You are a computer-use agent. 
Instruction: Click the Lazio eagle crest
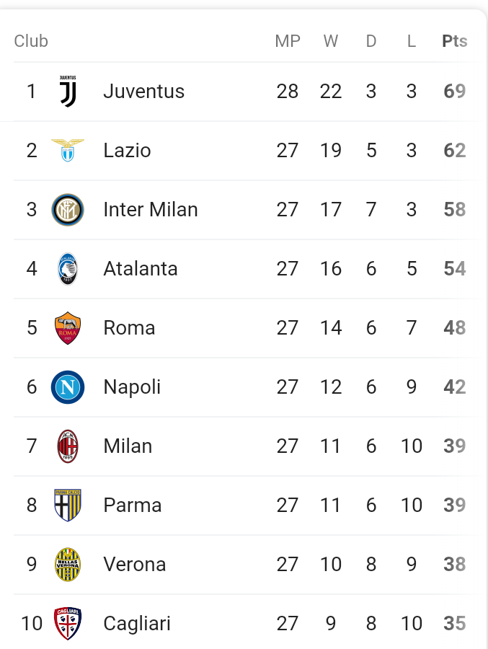pyautogui.click(x=68, y=150)
